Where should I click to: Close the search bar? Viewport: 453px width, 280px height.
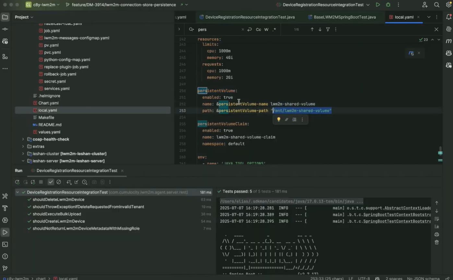(x=436, y=29)
